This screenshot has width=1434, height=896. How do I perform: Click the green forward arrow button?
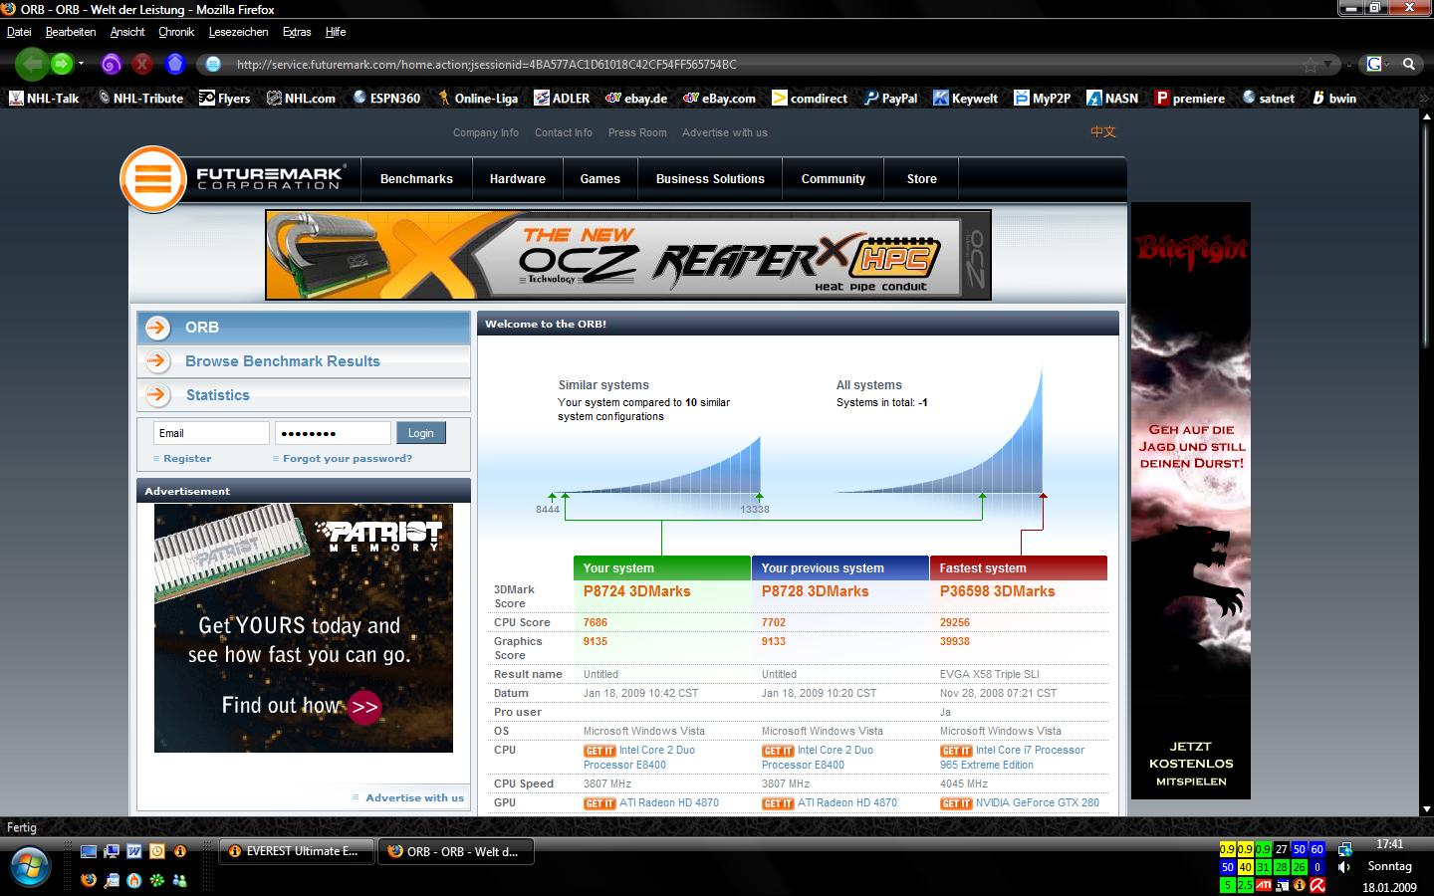coord(62,64)
